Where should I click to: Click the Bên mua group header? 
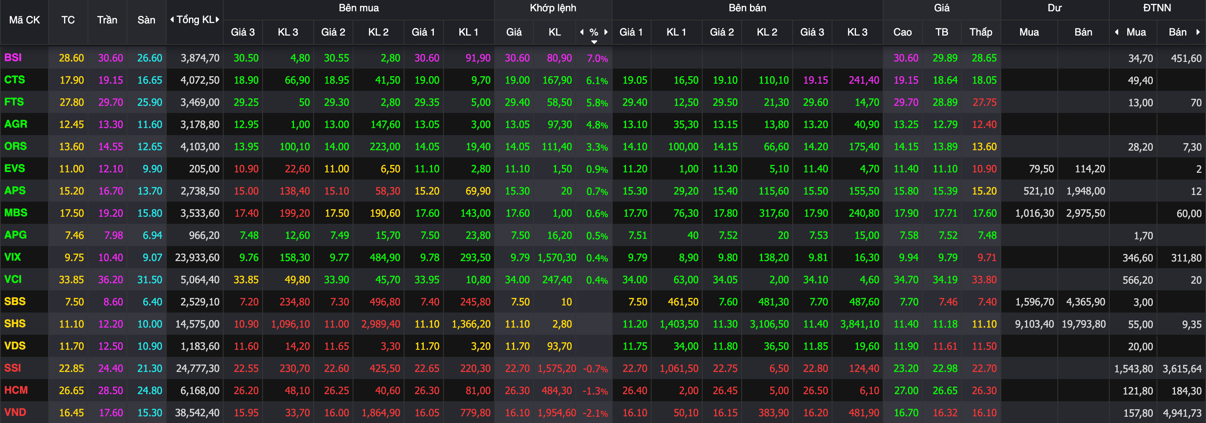coord(358,8)
